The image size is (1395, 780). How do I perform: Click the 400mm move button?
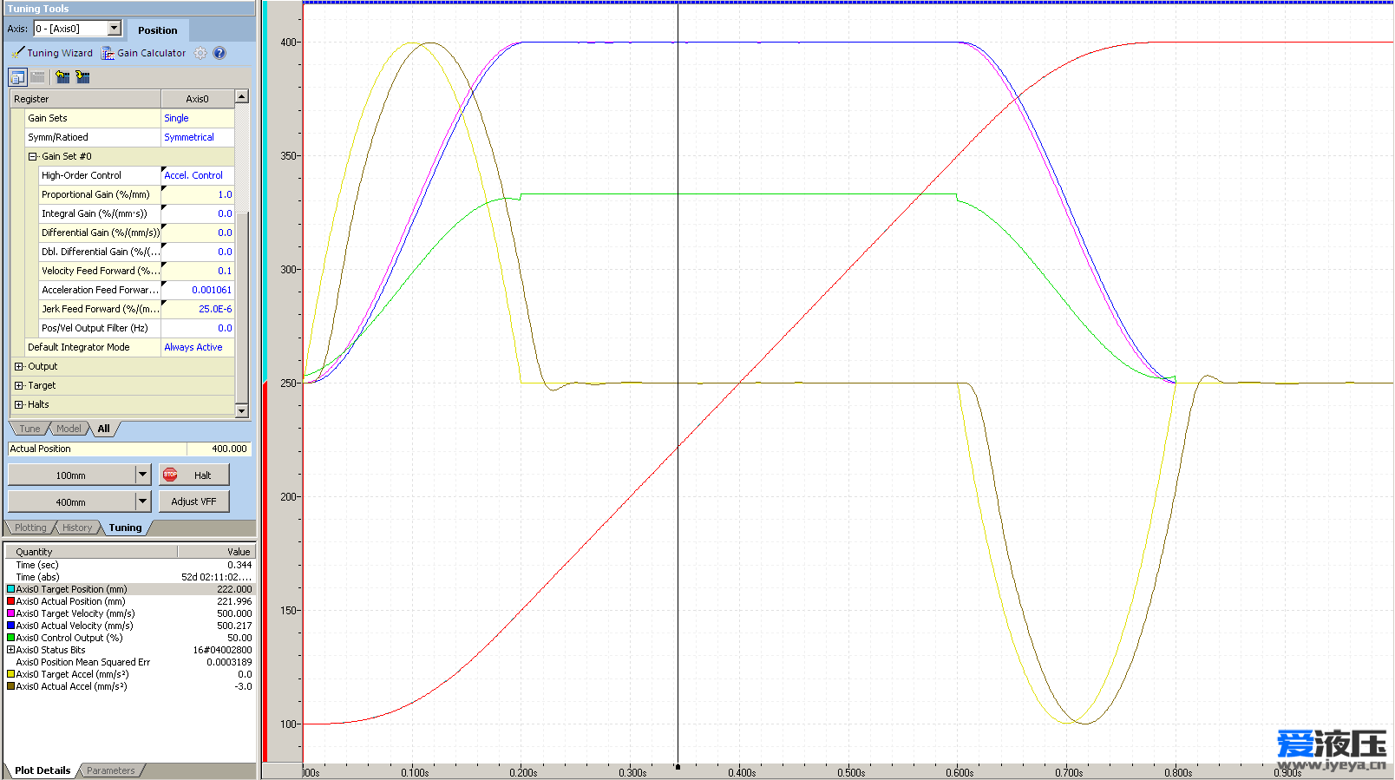pos(71,501)
